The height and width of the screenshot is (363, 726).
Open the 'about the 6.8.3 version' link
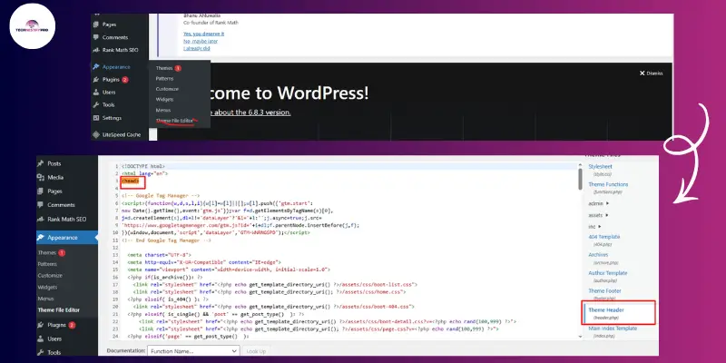(x=251, y=113)
